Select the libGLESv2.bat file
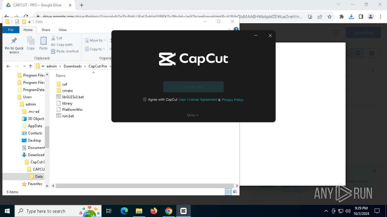Image resolution: width=387 pixels, height=217 pixels. click(70, 97)
